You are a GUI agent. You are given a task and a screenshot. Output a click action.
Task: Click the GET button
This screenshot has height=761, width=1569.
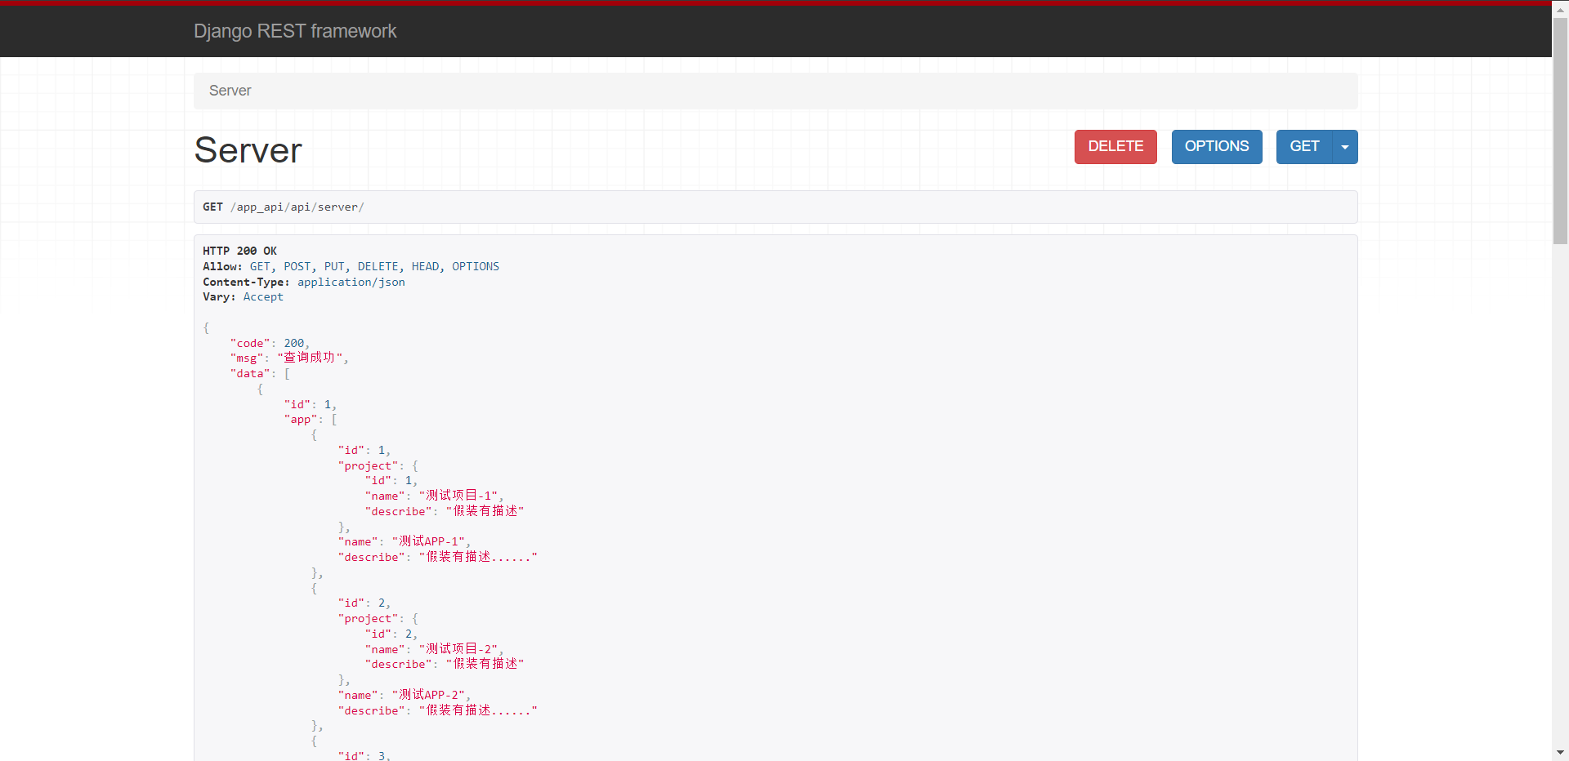pyautogui.click(x=1304, y=147)
